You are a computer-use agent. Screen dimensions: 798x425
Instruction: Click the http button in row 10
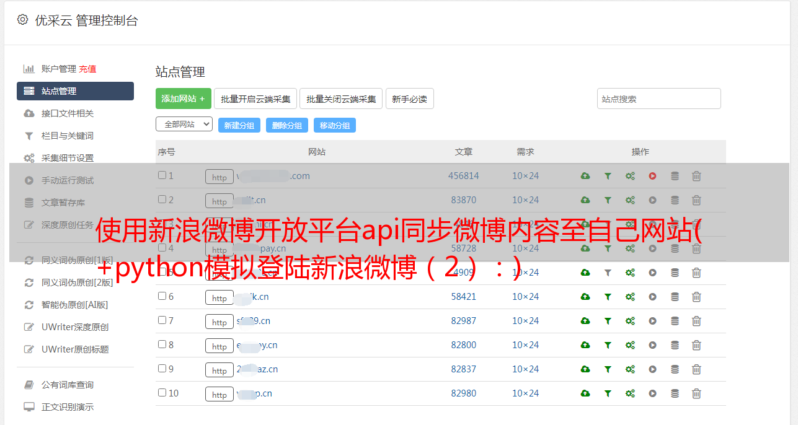point(219,394)
